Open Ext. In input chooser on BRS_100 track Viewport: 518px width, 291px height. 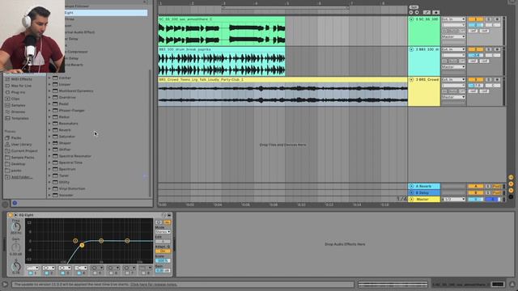point(453,49)
